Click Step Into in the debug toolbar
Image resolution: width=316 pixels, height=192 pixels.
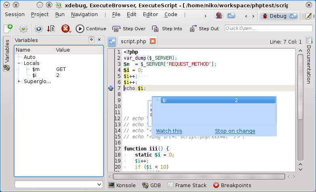[x=167, y=29]
